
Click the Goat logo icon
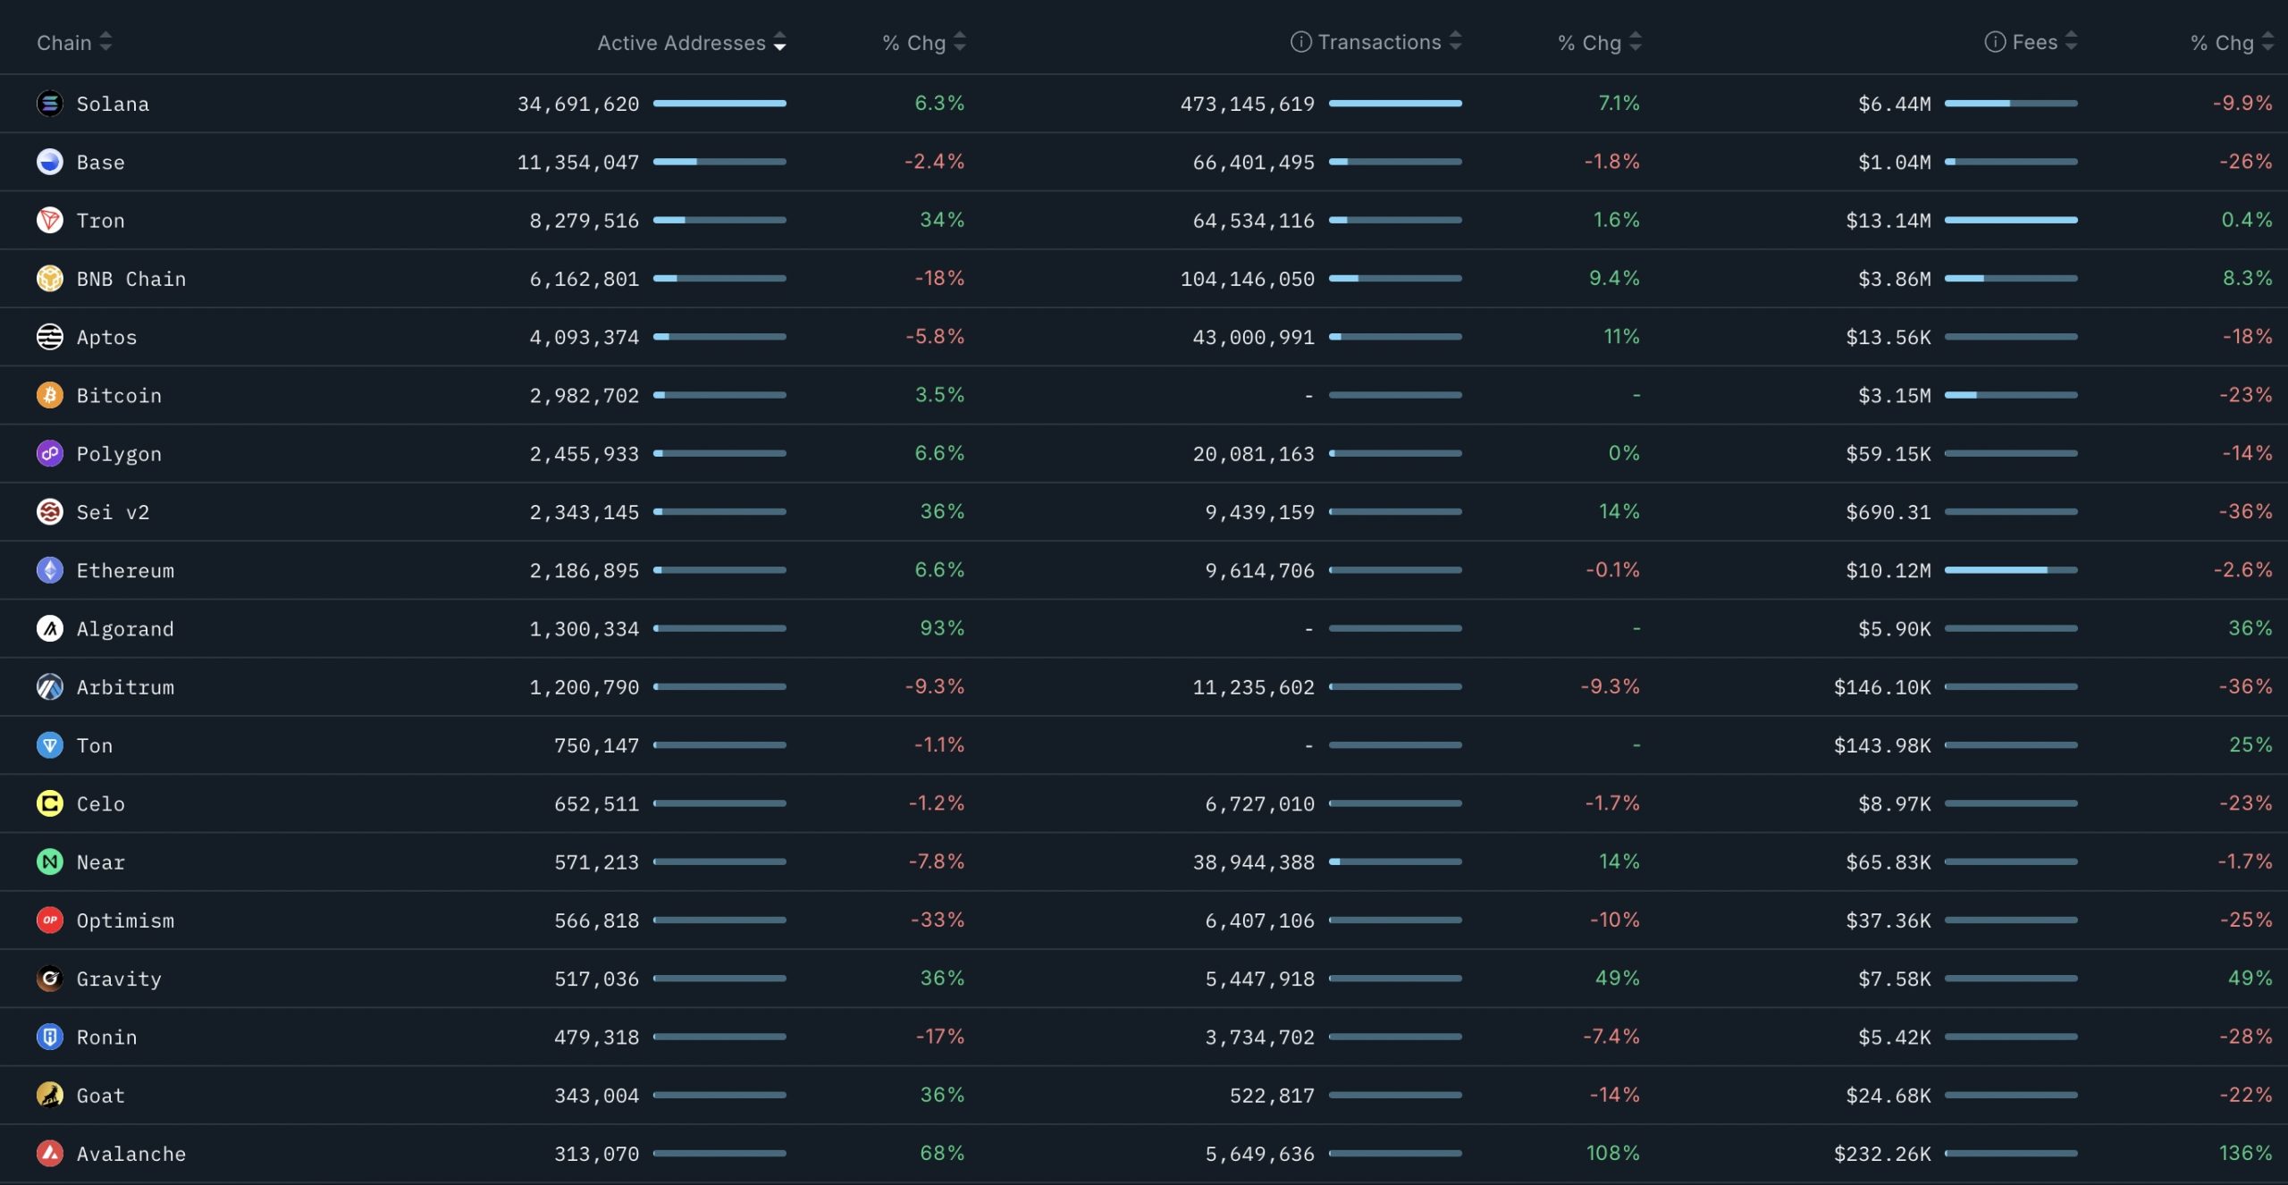(x=50, y=1095)
